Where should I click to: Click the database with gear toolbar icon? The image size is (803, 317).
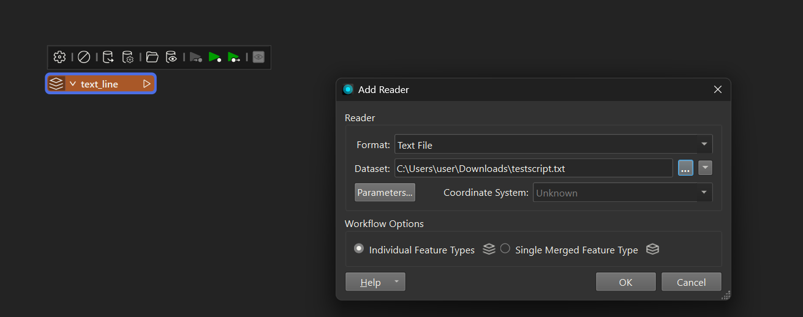tap(127, 57)
